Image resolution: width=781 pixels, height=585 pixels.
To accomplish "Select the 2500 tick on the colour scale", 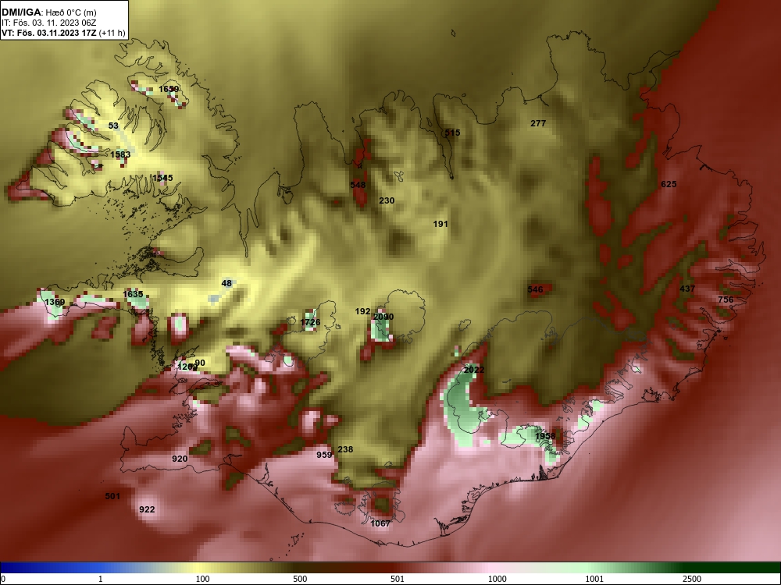I will pos(692,579).
